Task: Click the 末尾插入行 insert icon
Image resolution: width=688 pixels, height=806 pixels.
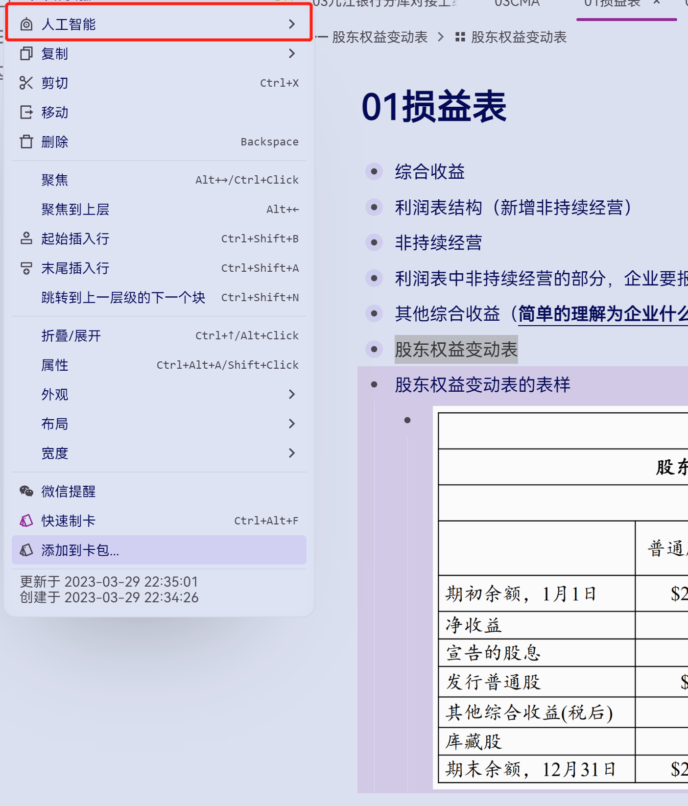Action: click(26, 268)
